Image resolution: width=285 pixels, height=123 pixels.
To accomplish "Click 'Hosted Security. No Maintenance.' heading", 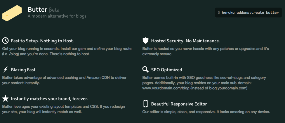I will (186, 41).
